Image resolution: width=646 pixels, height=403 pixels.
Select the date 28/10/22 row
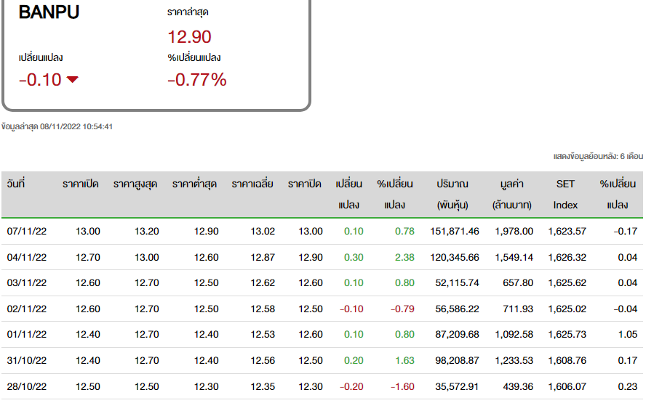tap(322, 386)
